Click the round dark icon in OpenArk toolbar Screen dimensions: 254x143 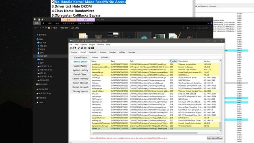click(89, 48)
